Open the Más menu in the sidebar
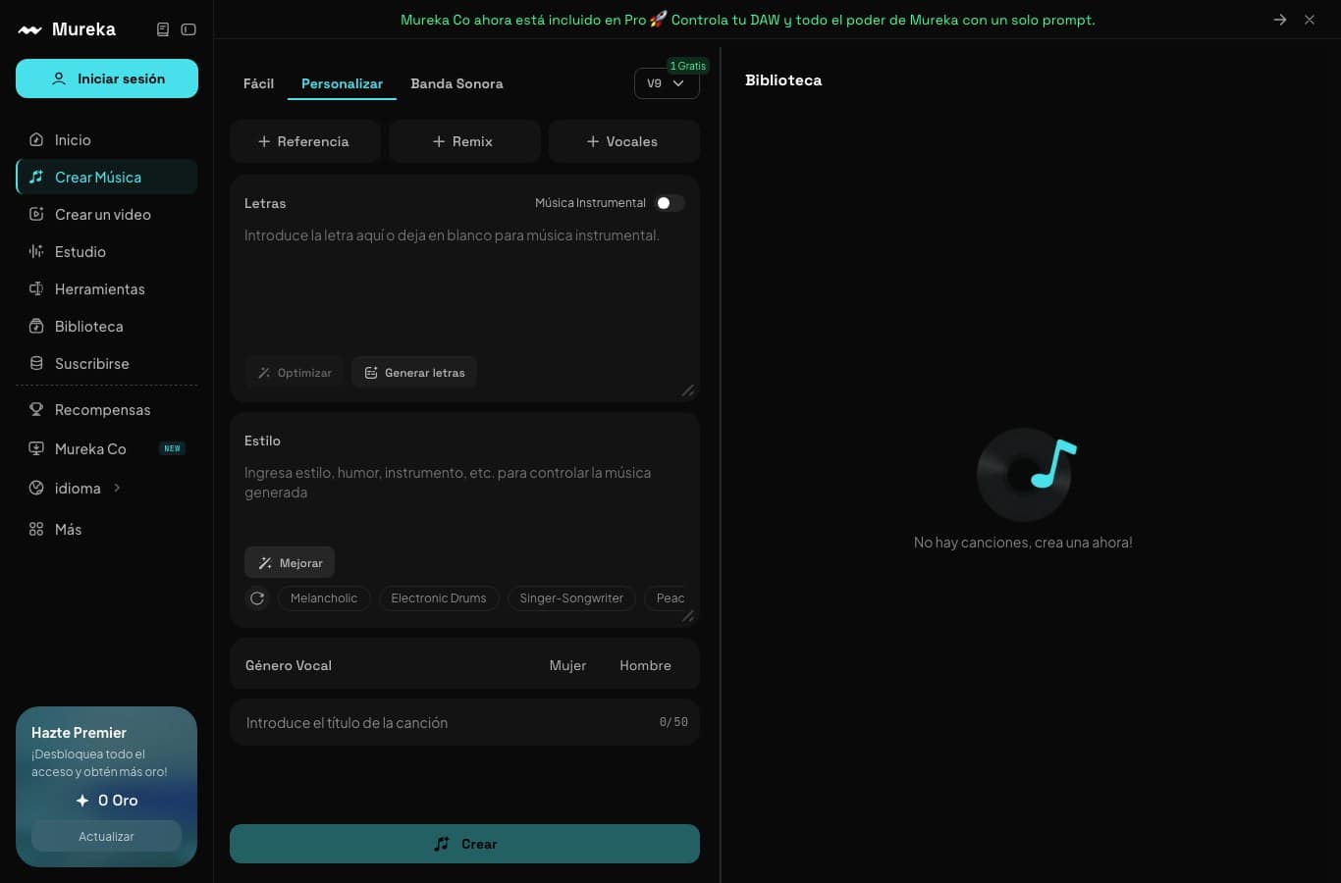Viewport: 1341px width, 883px height. click(x=107, y=530)
